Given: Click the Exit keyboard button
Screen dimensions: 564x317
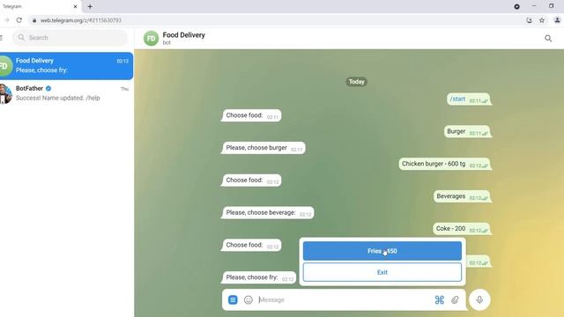Looking at the screenshot, I should (382, 272).
